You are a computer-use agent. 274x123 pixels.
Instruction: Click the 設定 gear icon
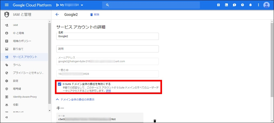click(x=7, y=81)
